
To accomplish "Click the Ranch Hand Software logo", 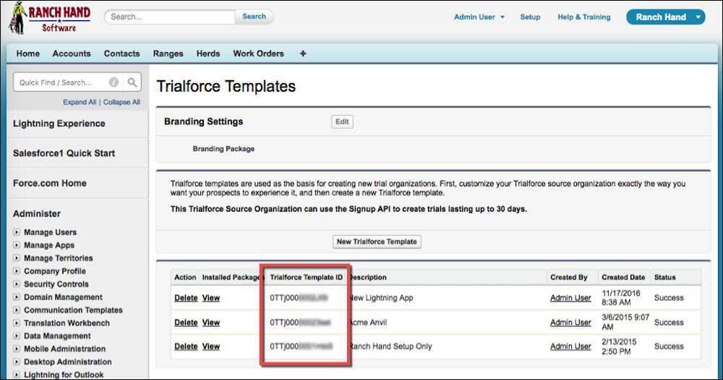I will (49, 17).
